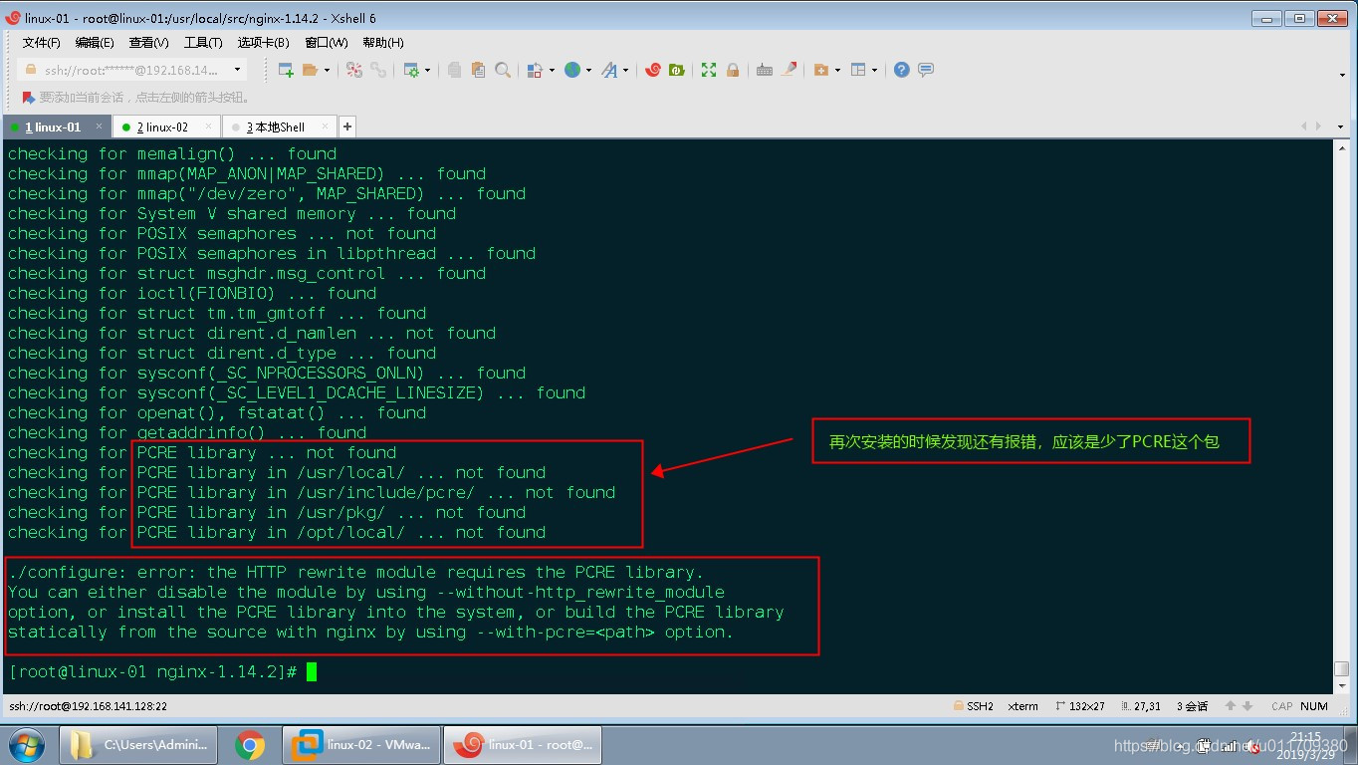
Task: Open the 帮助(H) menu
Action: (383, 43)
